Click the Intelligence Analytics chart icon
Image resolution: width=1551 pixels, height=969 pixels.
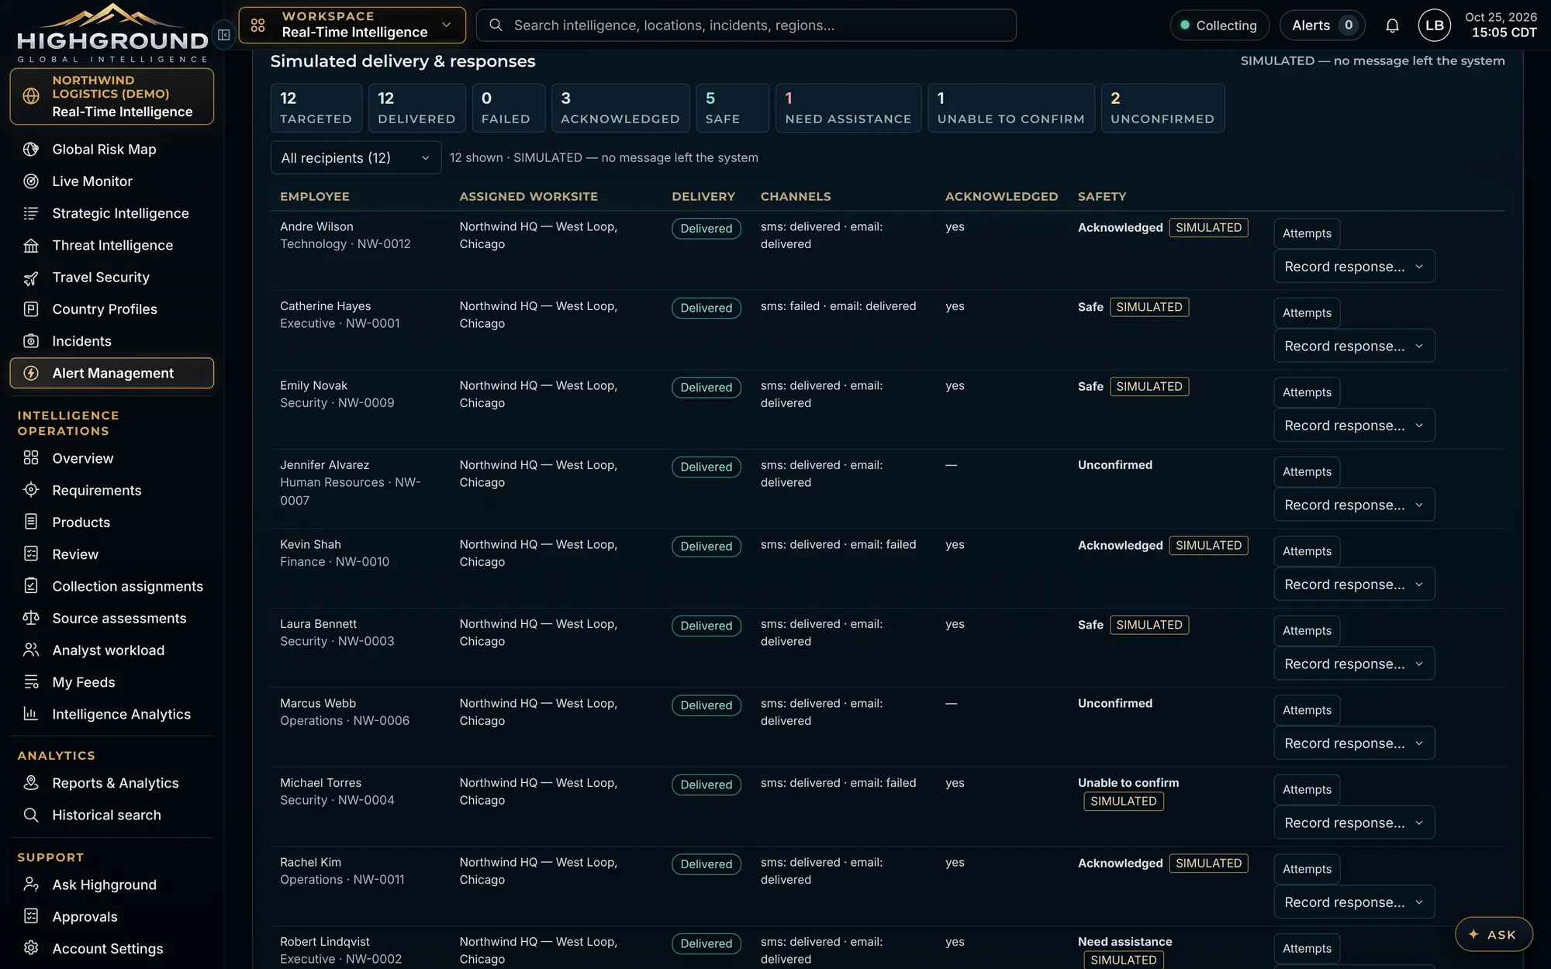point(31,714)
